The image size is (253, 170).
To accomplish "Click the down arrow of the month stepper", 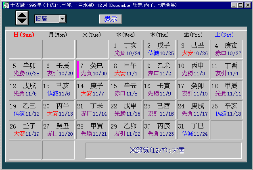I will pyautogui.click(x=23, y=21).
